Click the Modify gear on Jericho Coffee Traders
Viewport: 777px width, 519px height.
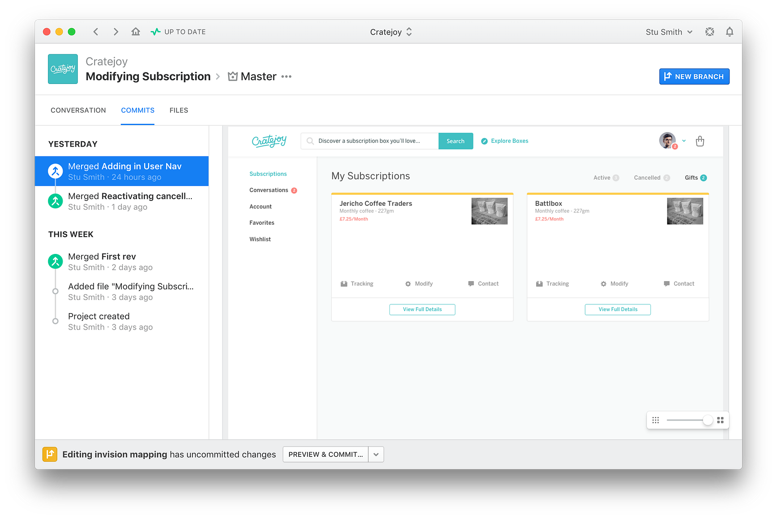coord(408,284)
